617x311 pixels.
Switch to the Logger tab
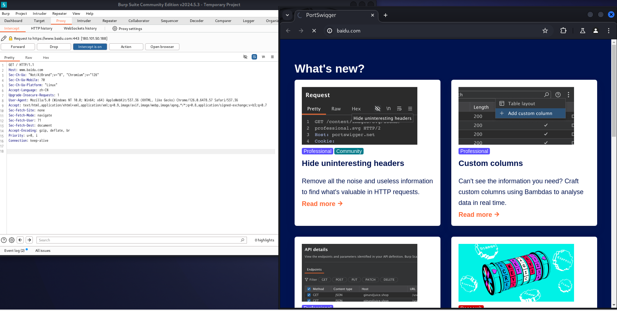(x=249, y=21)
